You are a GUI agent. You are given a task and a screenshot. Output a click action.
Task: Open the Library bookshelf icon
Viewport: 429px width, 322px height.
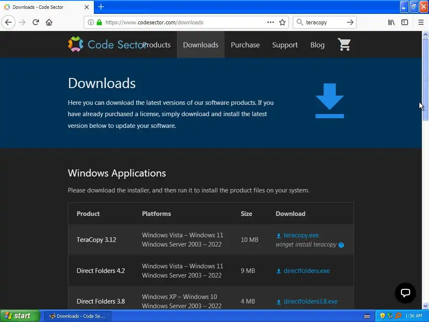[x=391, y=22]
